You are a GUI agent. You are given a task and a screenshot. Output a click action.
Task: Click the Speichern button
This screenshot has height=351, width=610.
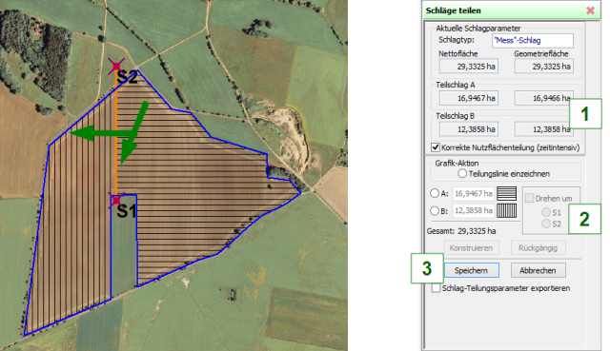pyautogui.click(x=472, y=270)
